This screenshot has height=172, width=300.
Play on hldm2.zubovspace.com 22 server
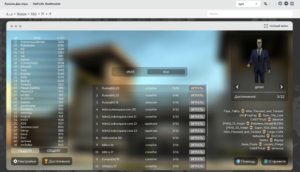click(x=197, y=124)
